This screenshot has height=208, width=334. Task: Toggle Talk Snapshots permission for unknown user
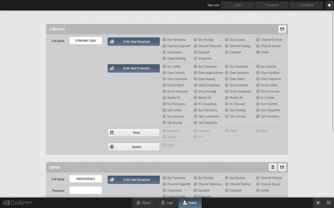tap(205, 122)
